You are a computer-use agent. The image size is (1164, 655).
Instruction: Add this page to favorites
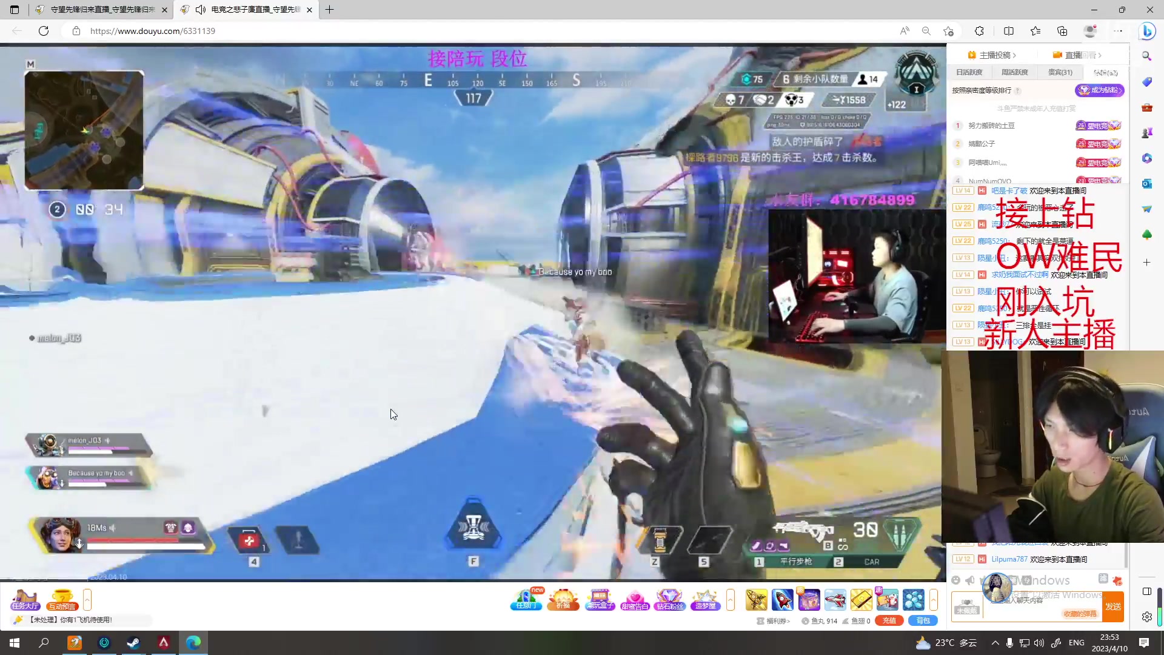click(949, 31)
